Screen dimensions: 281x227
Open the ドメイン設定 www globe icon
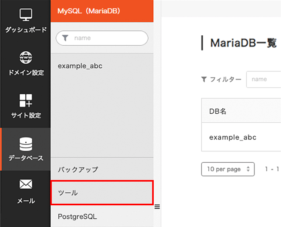(x=26, y=57)
